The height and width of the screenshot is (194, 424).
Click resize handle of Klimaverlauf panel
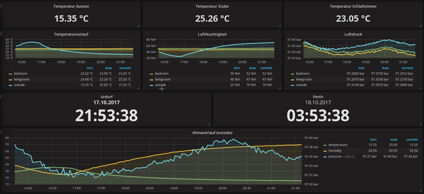(x=421, y=191)
